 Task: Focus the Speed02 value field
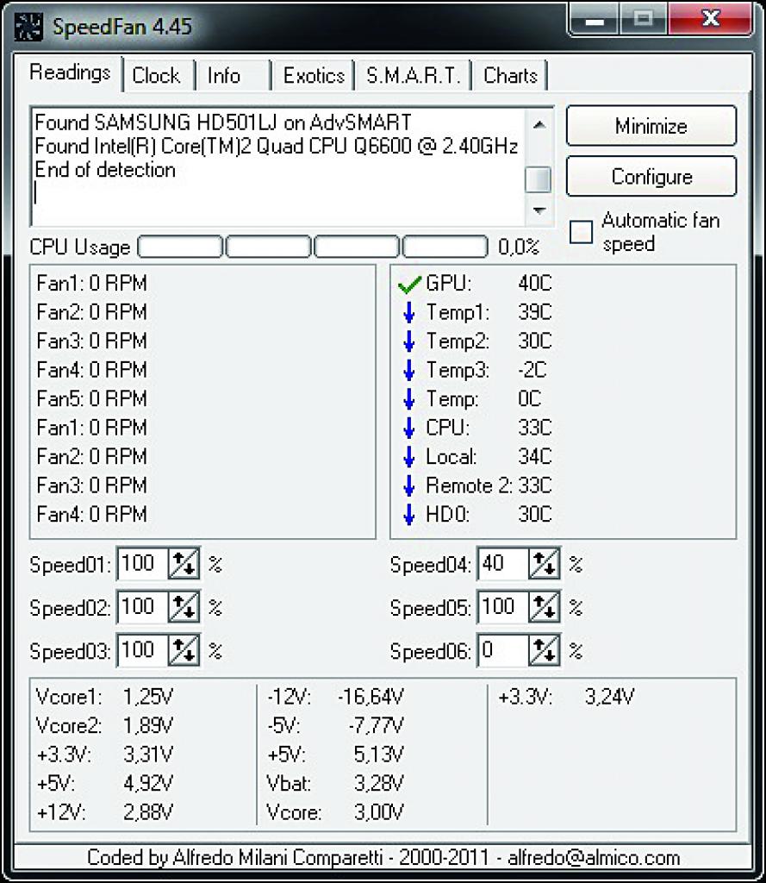[x=143, y=606]
